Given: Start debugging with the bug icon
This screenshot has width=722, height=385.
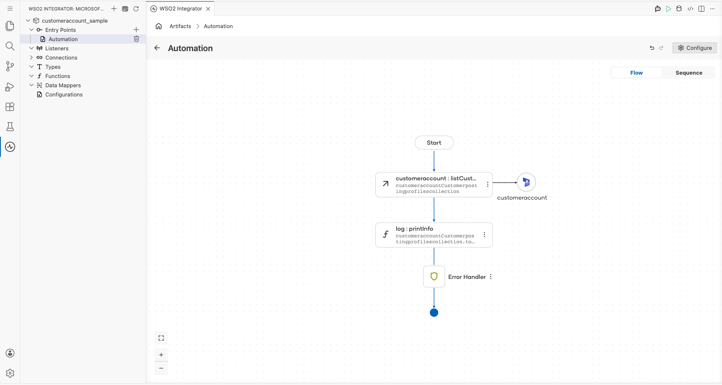Looking at the screenshot, I should tap(679, 9).
